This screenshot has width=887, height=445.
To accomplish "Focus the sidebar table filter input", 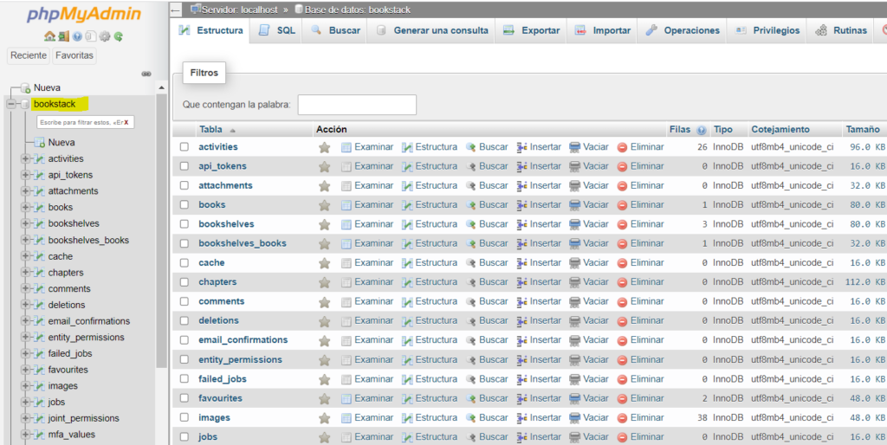I will (85, 122).
